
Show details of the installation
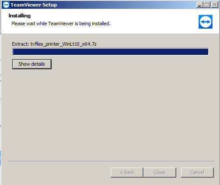(32, 64)
